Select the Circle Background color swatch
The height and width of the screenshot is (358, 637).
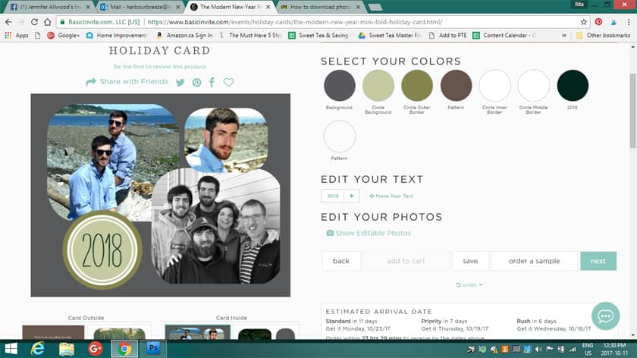pyautogui.click(x=378, y=86)
